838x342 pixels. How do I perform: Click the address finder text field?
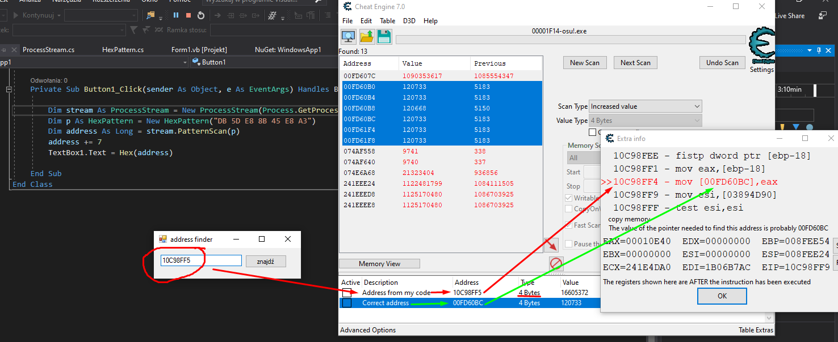[200, 260]
